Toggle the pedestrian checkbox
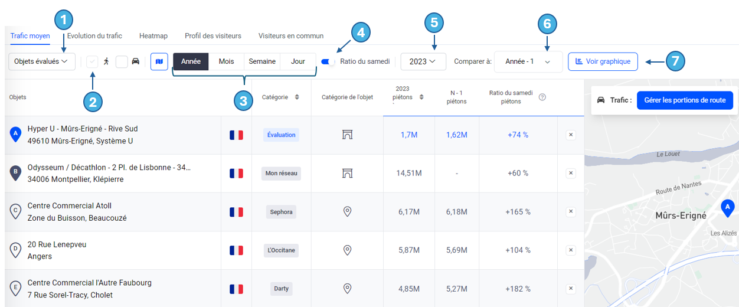Image resolution: width=739 pixels, height=307 pixels. coord(93,61)
